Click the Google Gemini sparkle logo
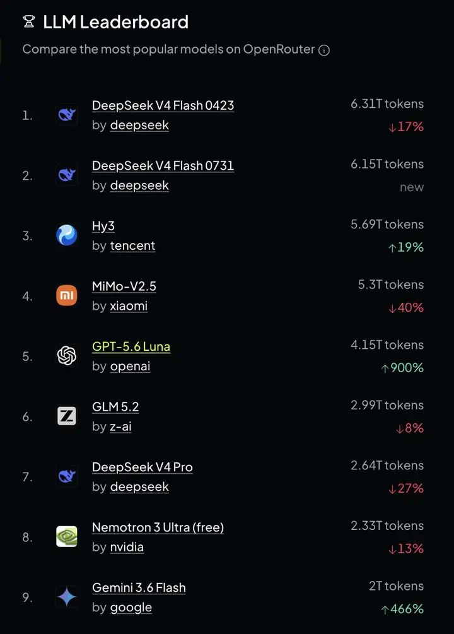 pos(67,597)
